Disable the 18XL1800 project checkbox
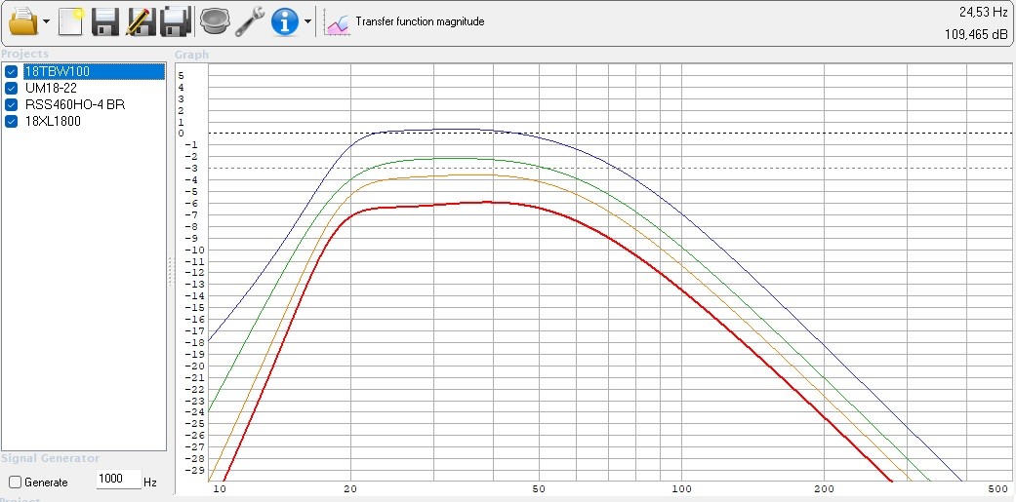Screen dimensions: 1016x502 point(12,122)
